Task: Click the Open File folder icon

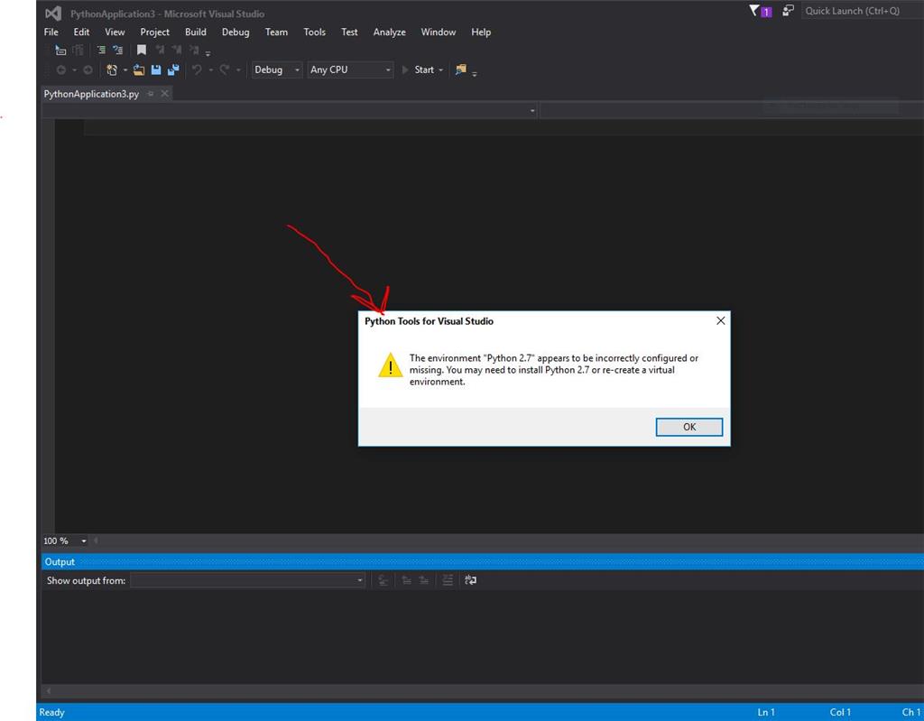Action: [138, 69]
